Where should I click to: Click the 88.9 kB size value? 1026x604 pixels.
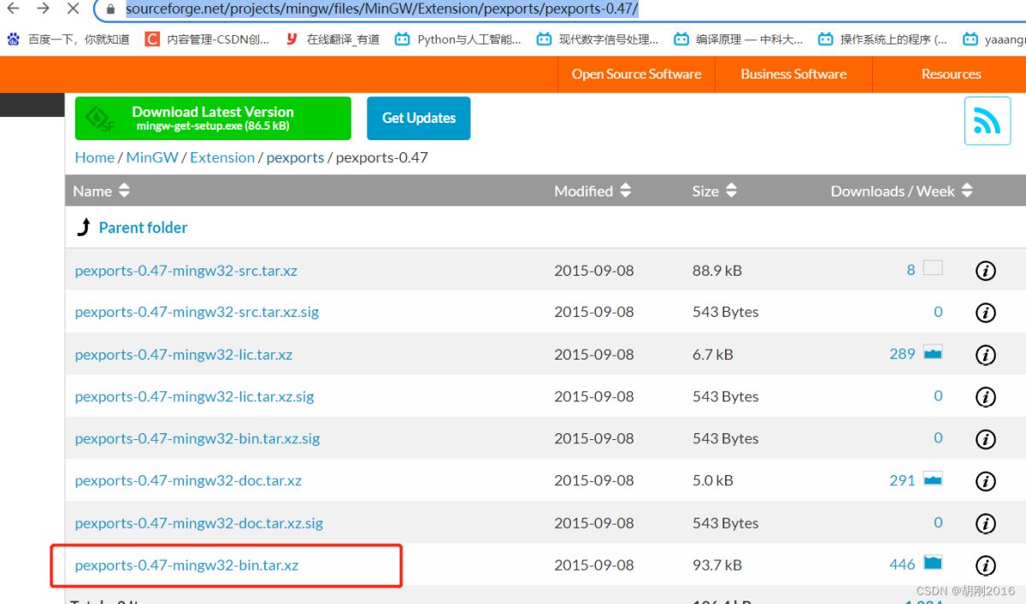tap(717, 271)
